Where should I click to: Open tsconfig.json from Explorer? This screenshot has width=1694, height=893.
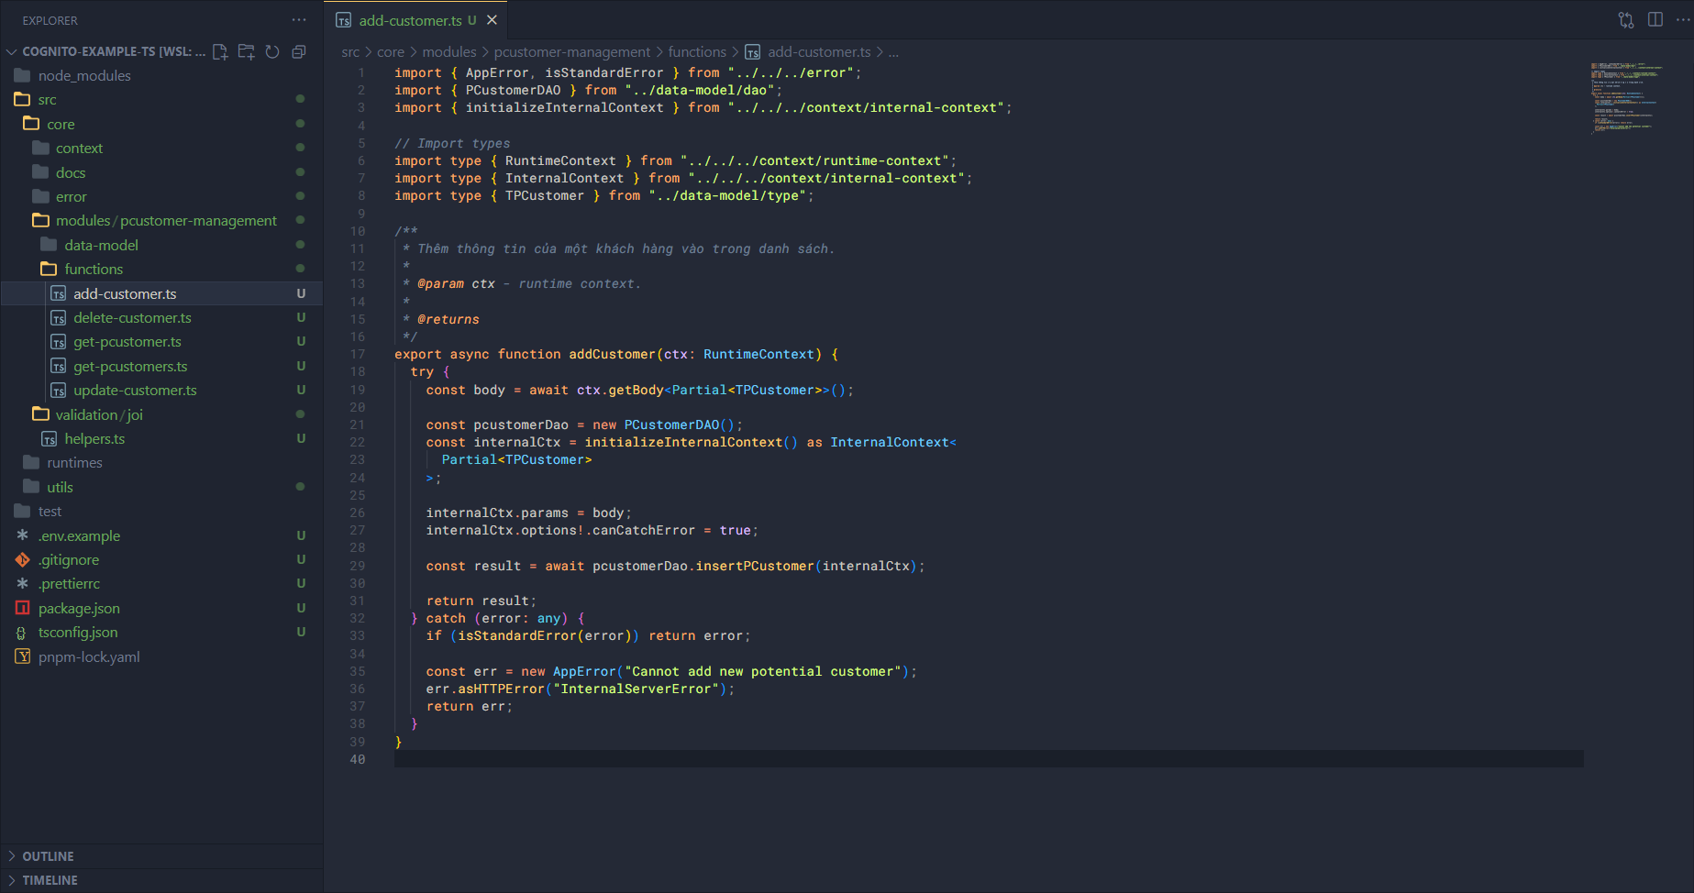78,633
